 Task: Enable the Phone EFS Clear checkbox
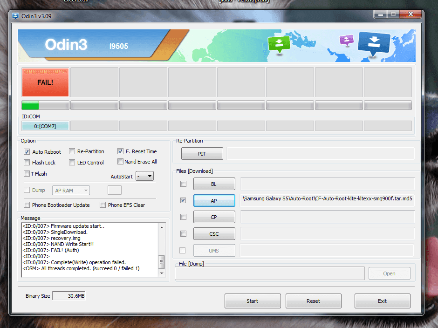pos(103,205)
